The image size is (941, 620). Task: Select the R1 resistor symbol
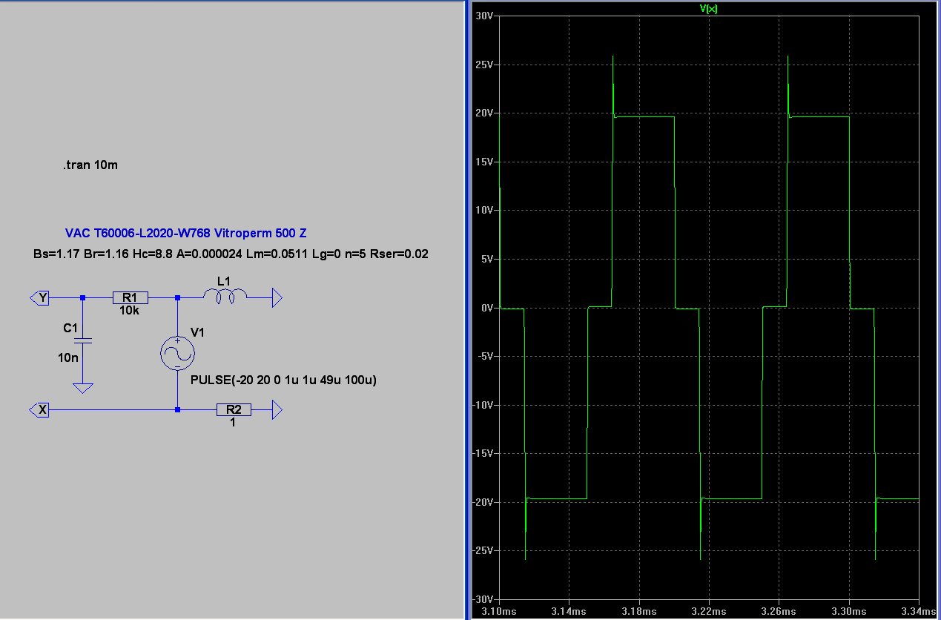point(130,297)
